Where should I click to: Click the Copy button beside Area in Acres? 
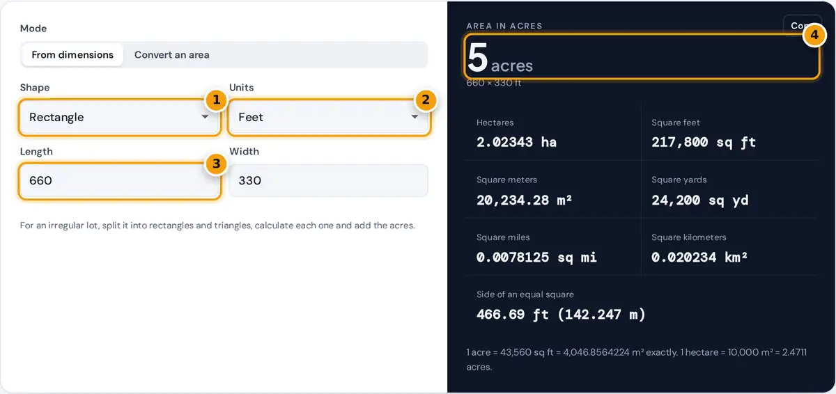[802, 26]
